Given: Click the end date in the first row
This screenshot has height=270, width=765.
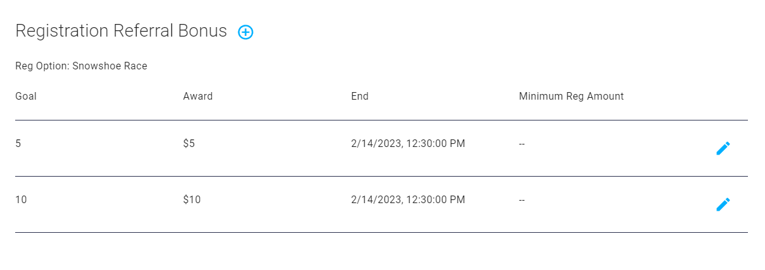Looking at the screenshot, I should pos(408,143).
